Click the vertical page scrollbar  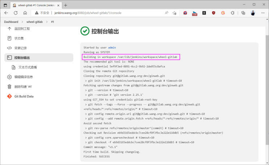pyautogui.click(x=267, y=89)
